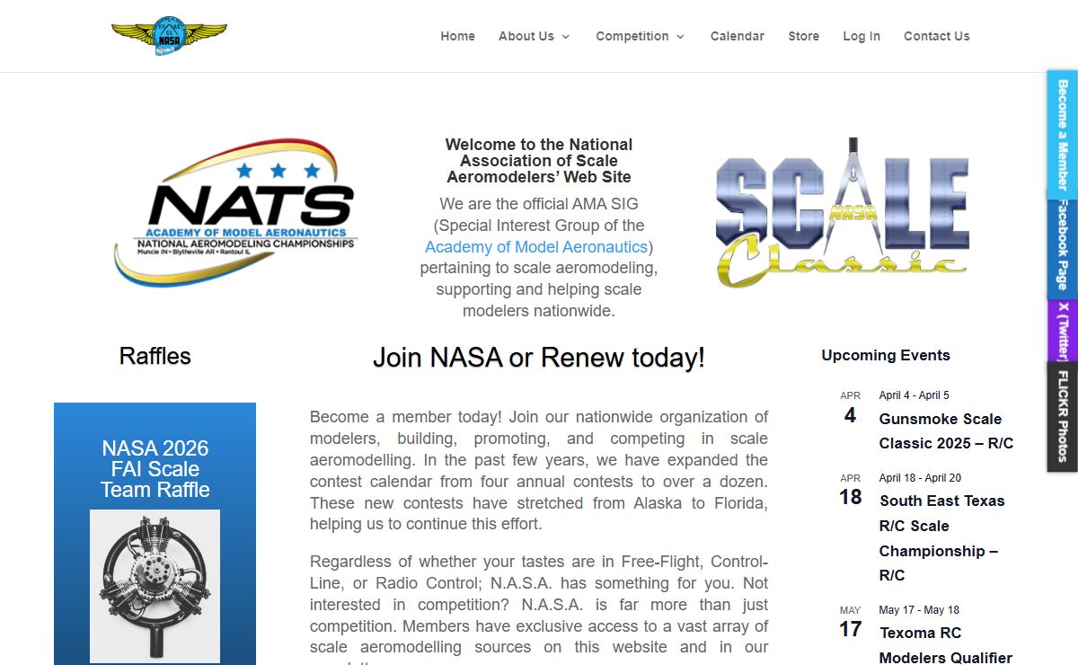Open the About Us menu

point(526,36)
